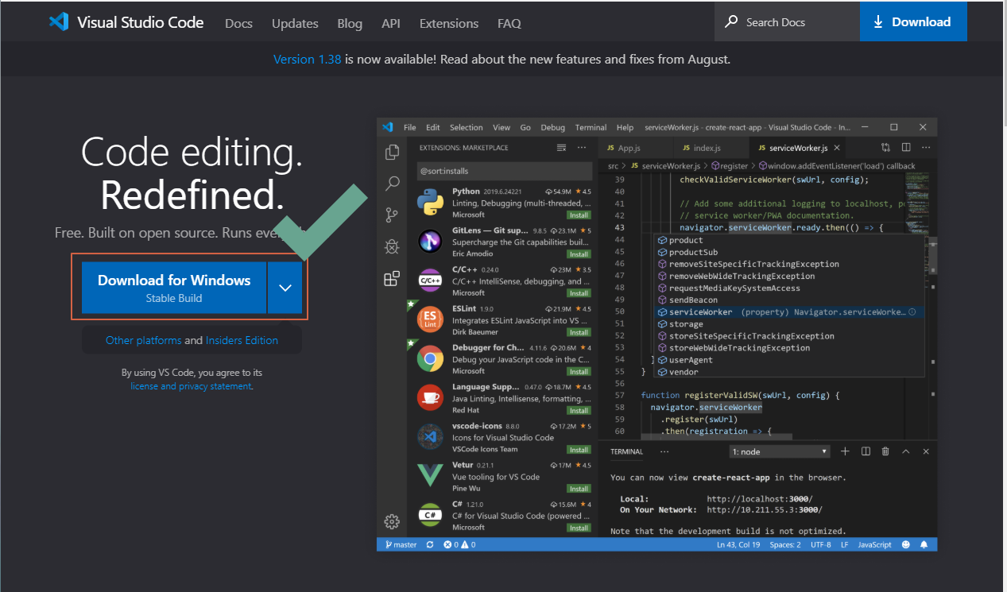Add a new terminal with plus icon
1007x592 pixels.
(x=845, y=451)
